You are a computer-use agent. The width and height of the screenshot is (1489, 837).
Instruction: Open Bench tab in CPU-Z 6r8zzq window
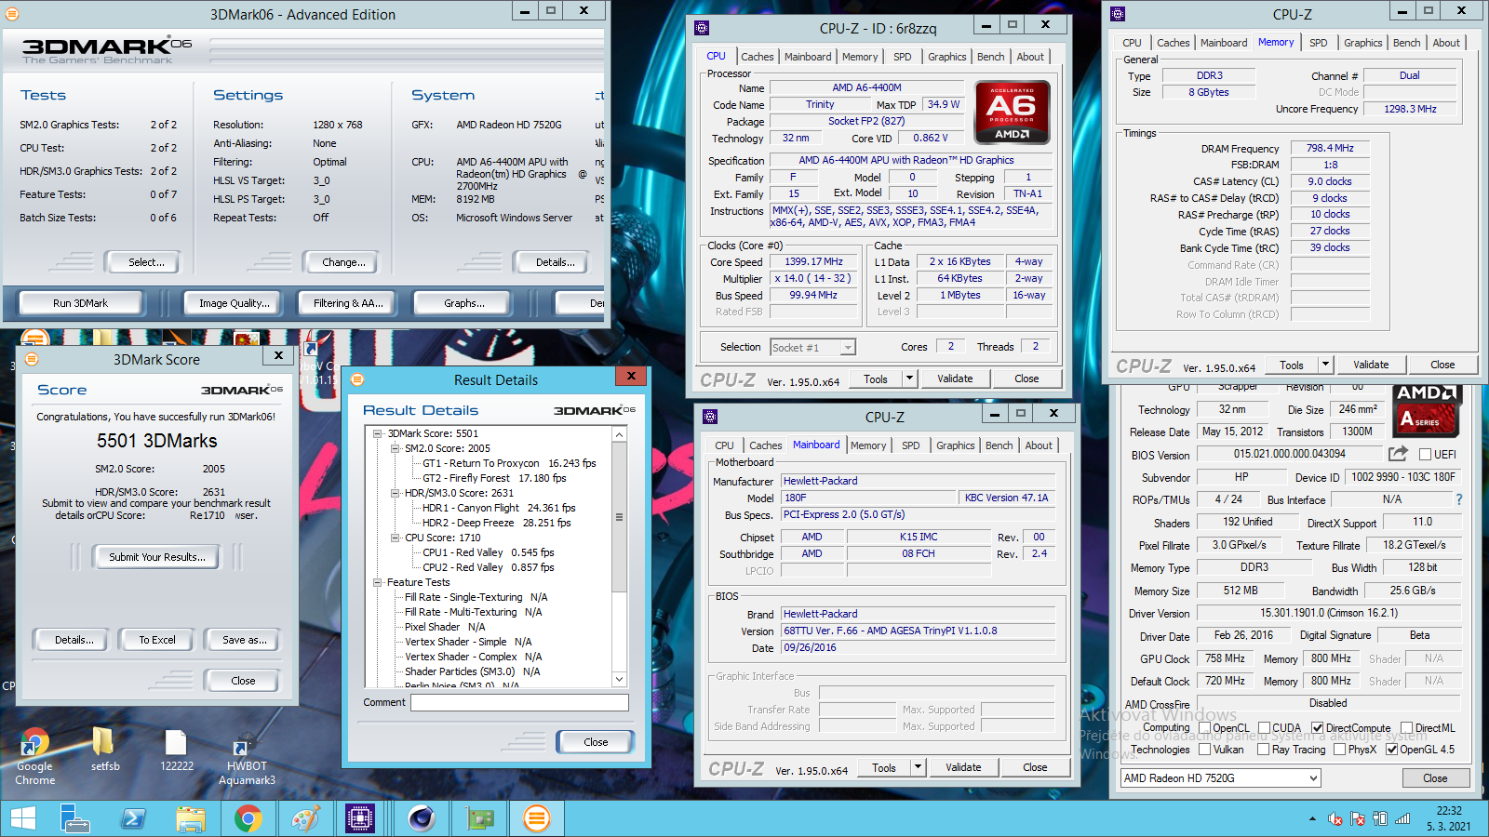(x=990, y=57)
